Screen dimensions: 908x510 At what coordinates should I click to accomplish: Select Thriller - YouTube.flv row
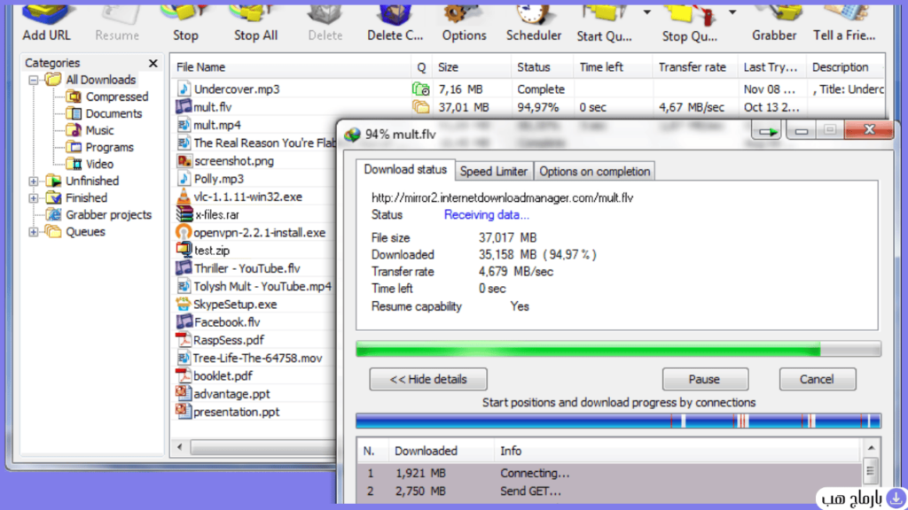point(247,268)
